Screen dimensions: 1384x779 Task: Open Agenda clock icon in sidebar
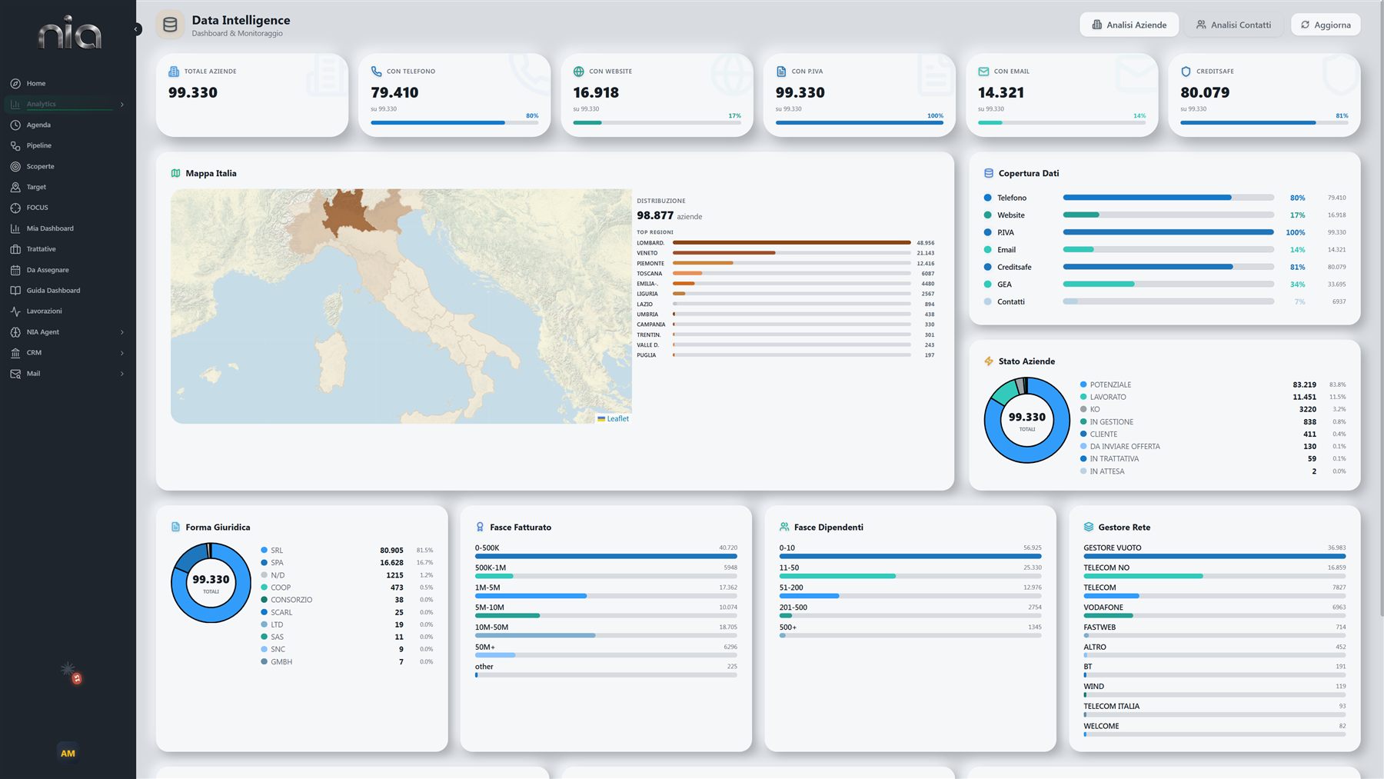pos(15,125)
